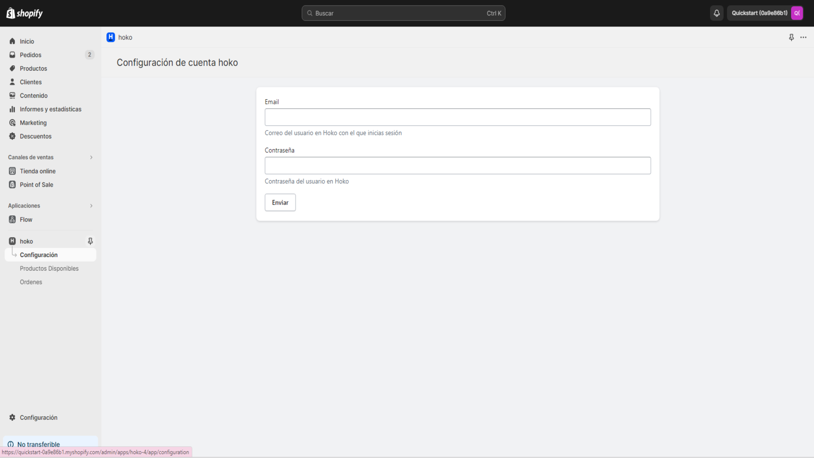This screenshot has height=458, width=814.
Task: Open the notifications bell
Action: click(716, 13)
